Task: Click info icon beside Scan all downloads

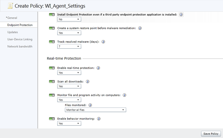Action: point(88,82)
